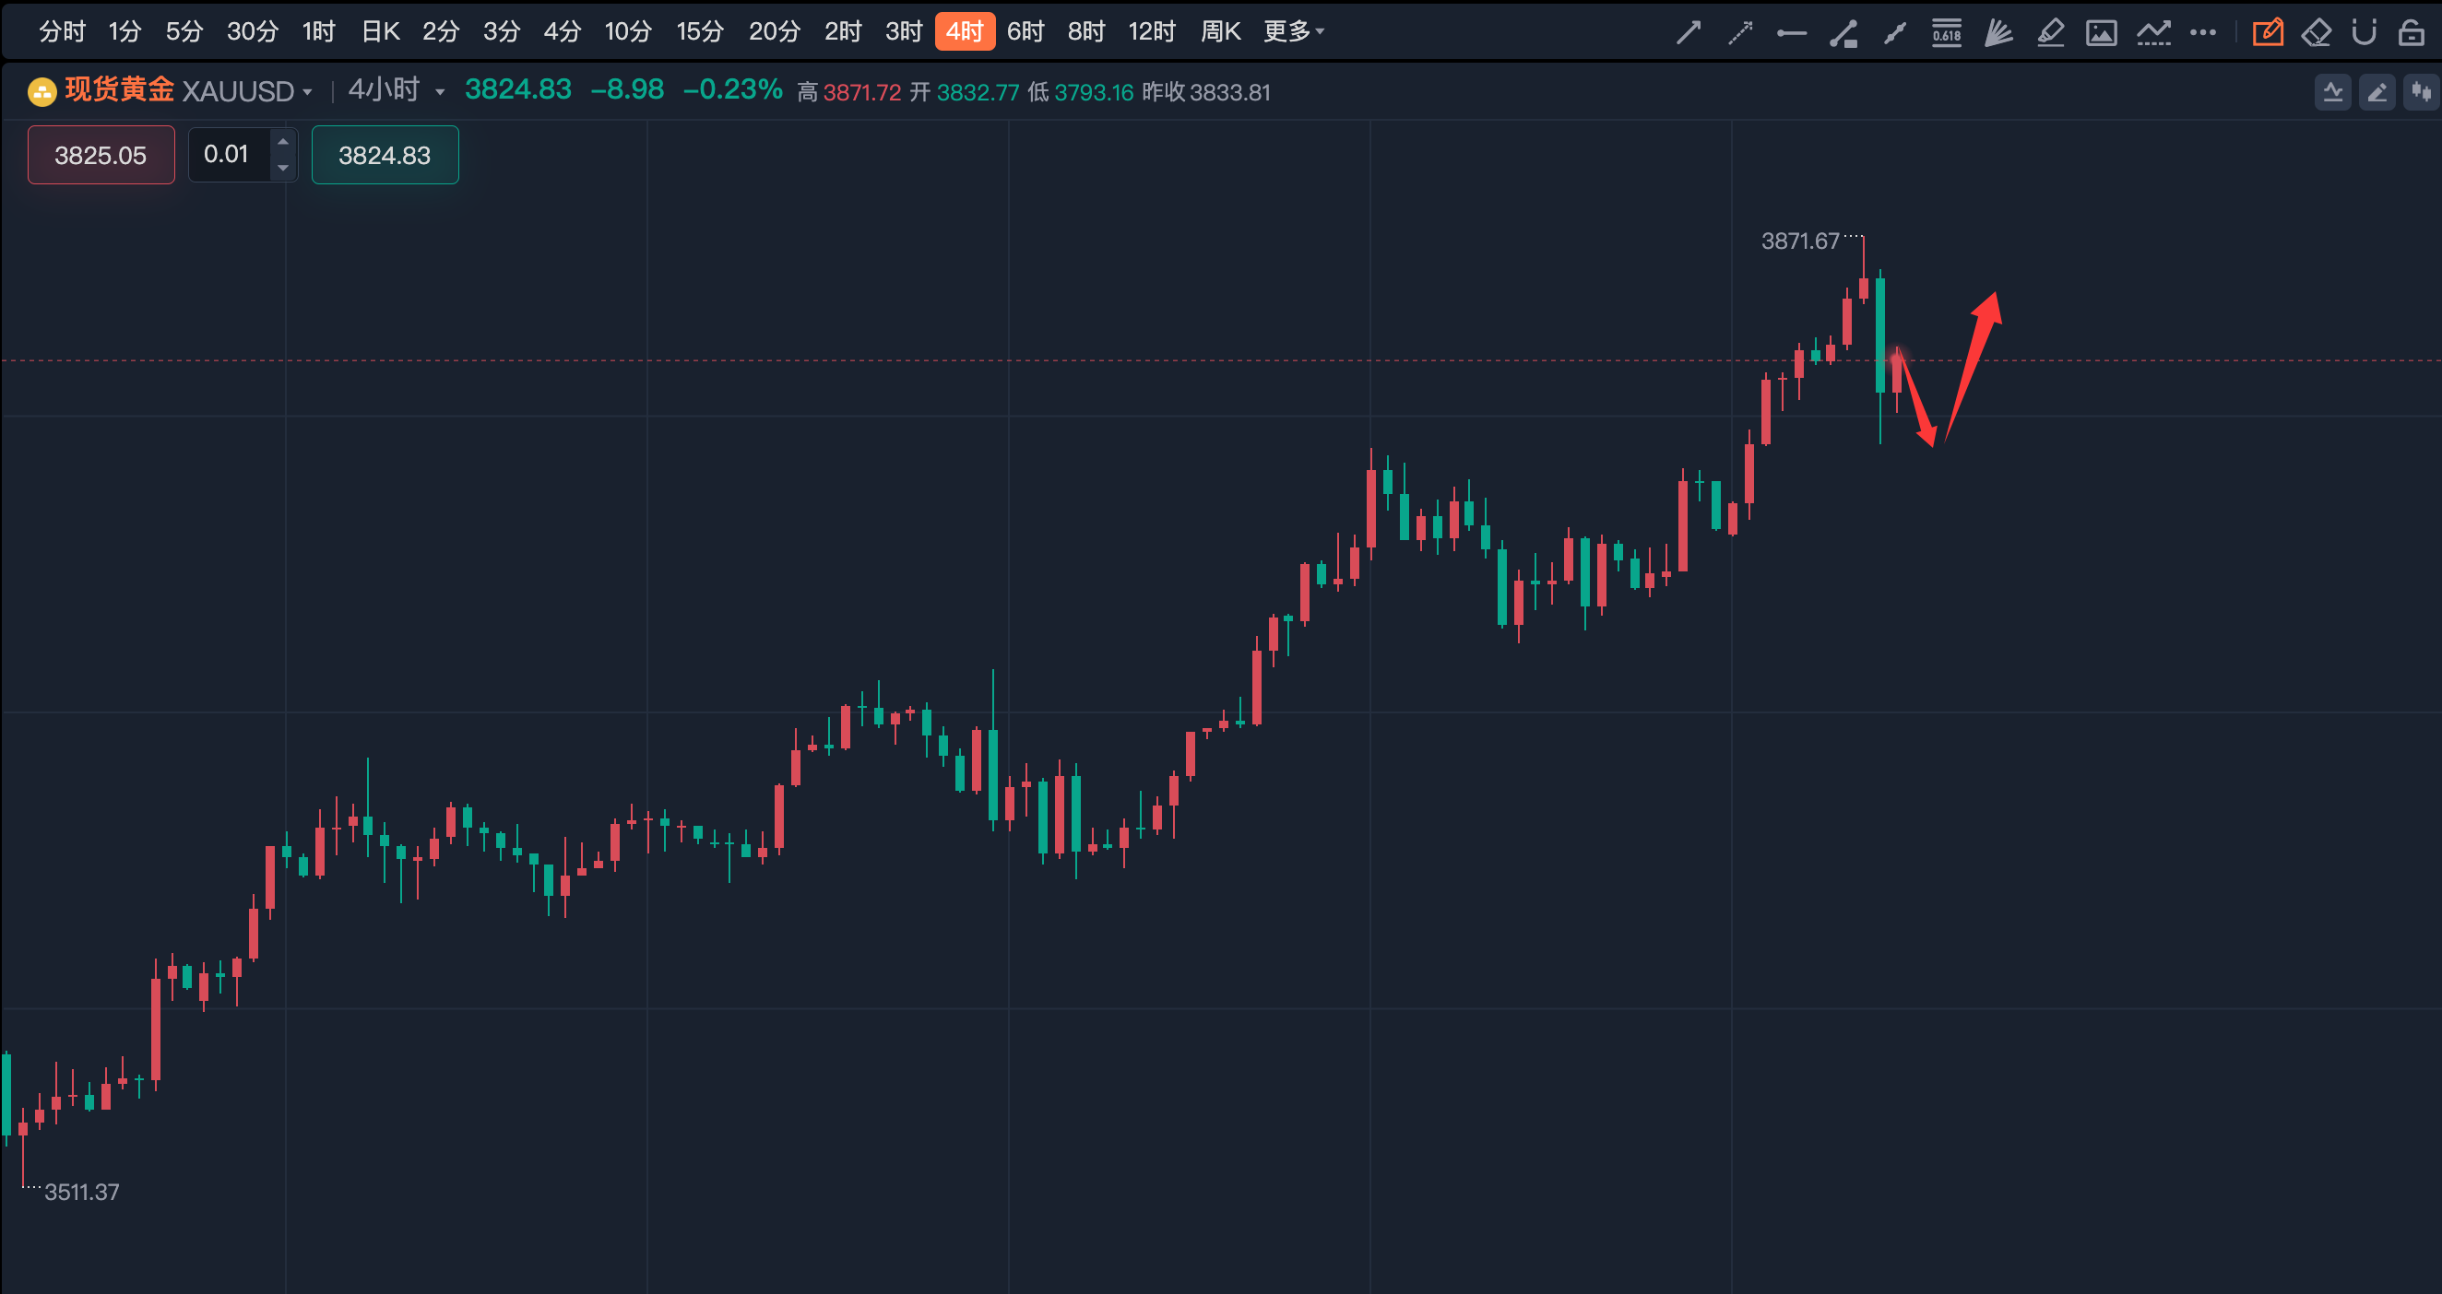Toggle the magnet snap mode

2365,32
